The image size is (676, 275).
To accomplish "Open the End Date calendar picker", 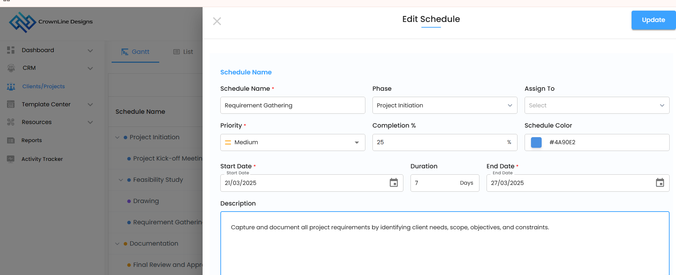I will (x=660, y=183).
